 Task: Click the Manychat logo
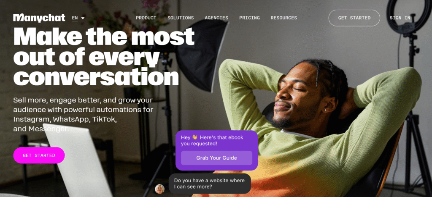[x=39, y=18]
